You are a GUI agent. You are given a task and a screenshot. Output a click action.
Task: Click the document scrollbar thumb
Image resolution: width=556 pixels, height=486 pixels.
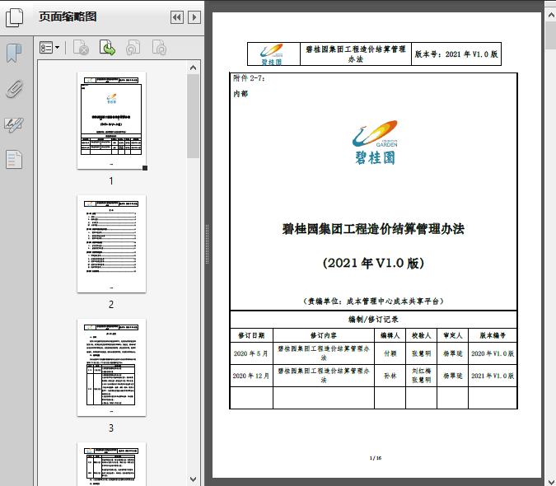(551, 35)
